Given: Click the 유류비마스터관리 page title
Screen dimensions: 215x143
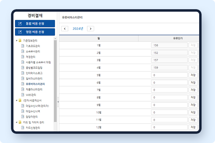Looking at the screenshot, I should [72, 17].
